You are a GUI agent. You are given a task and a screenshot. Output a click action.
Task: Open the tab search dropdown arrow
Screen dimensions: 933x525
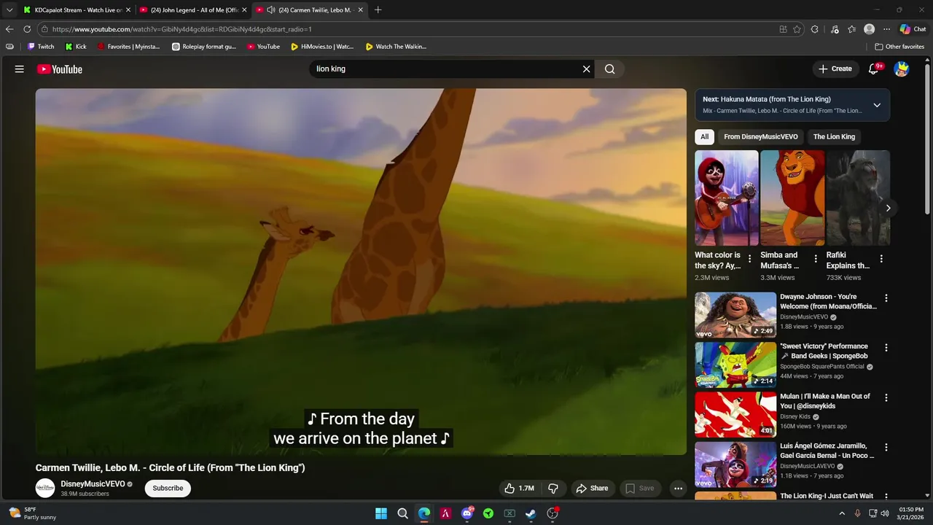(x=9, y=9)
